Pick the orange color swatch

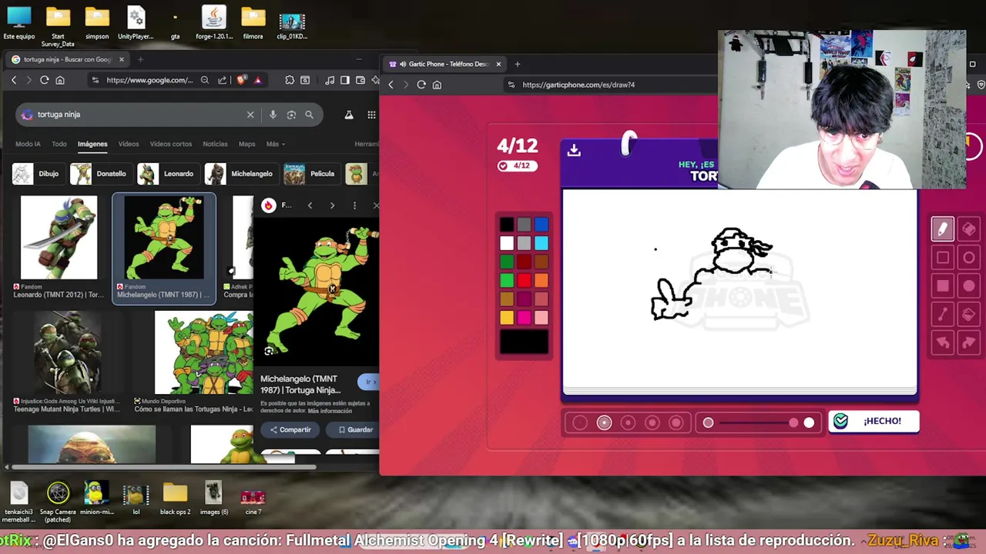tap(542, 281)
